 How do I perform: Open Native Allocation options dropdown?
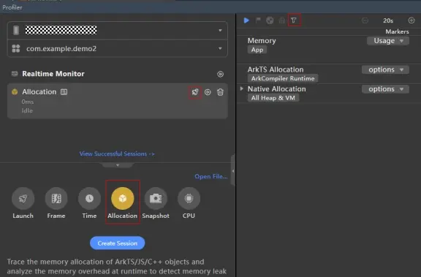tap(385, 89)
